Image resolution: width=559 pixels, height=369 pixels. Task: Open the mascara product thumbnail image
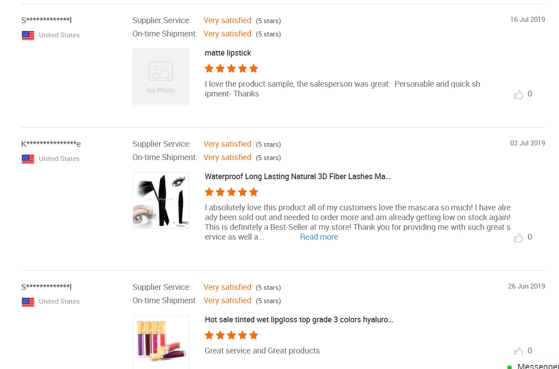[161, 201]
